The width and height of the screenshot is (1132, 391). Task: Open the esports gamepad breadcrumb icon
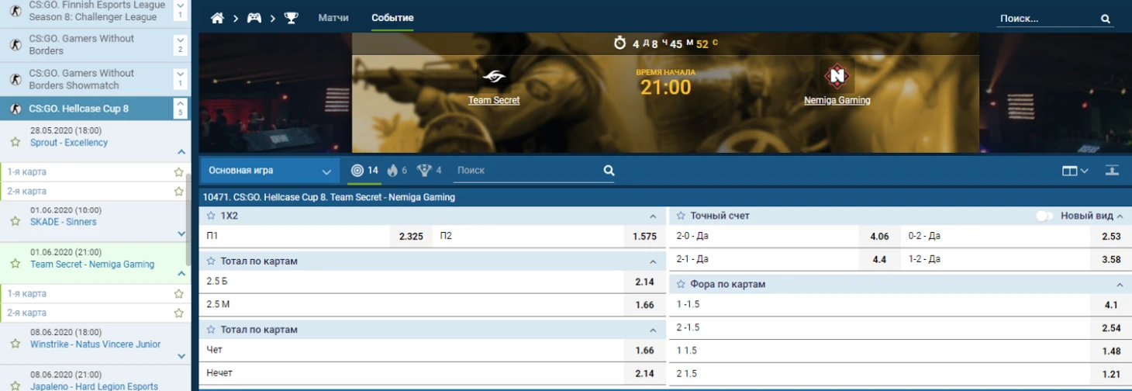pos(254,18)
